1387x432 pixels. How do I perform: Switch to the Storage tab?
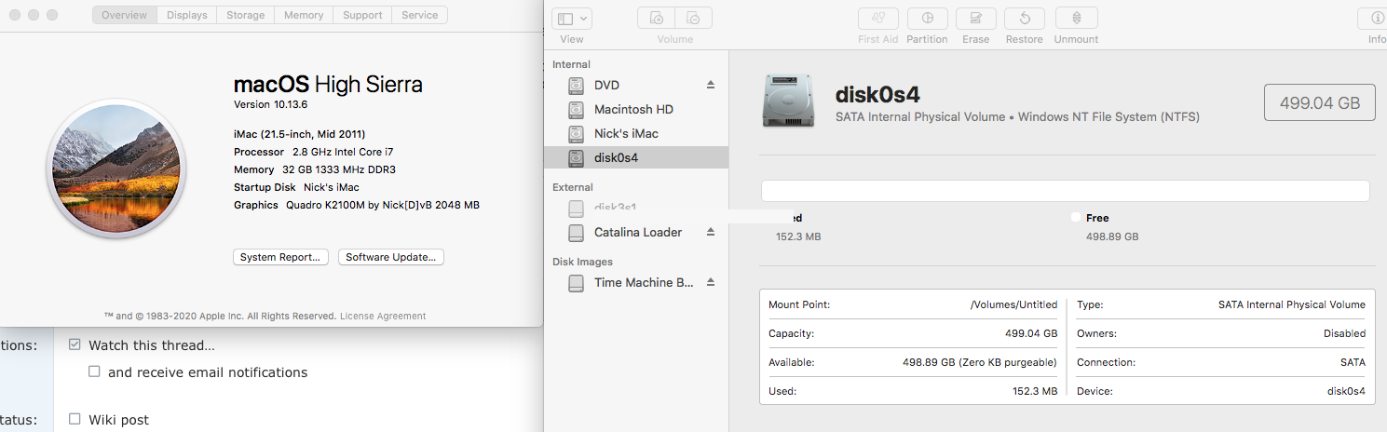(x=246, y=15)
